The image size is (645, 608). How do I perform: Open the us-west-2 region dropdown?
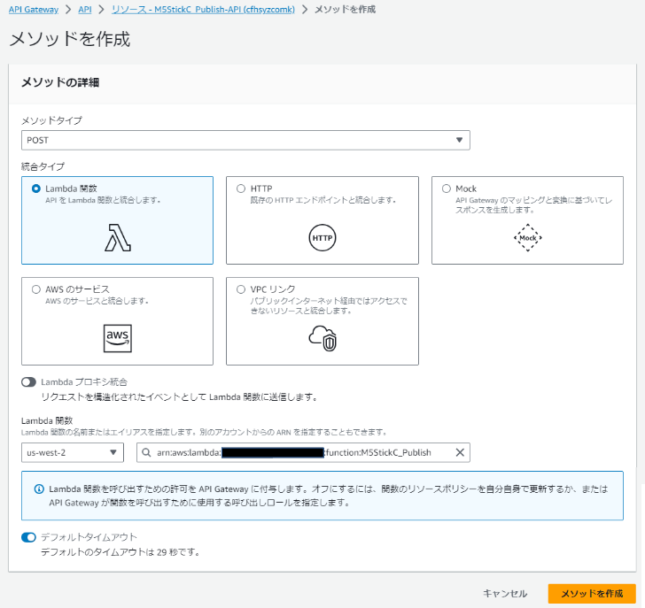(x=73, y=452)
